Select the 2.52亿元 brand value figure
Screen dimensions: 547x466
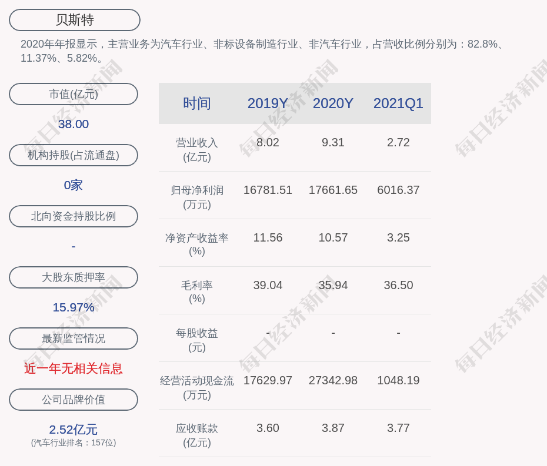[74, 430]
